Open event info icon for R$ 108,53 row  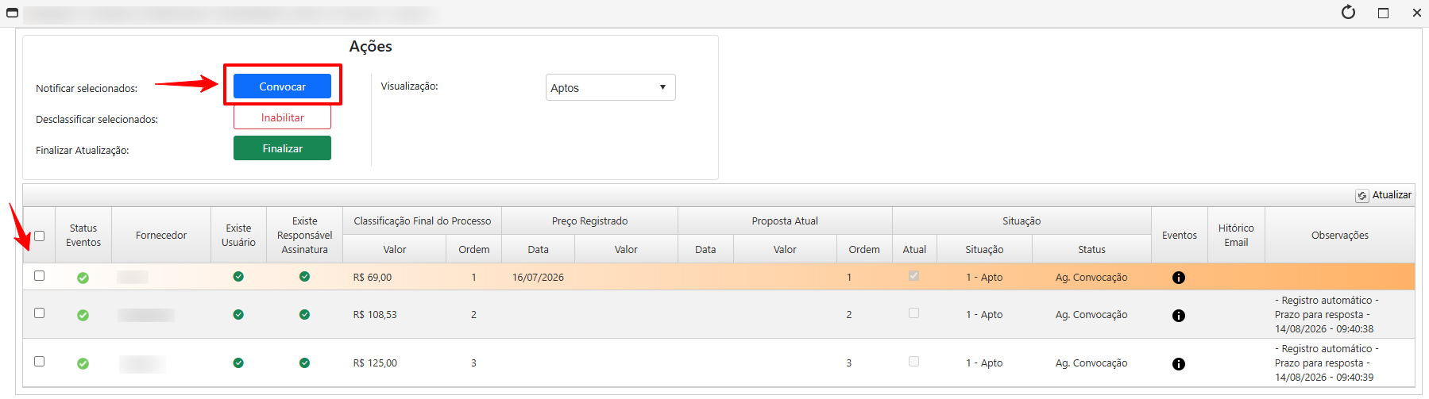click(1179, 316)
